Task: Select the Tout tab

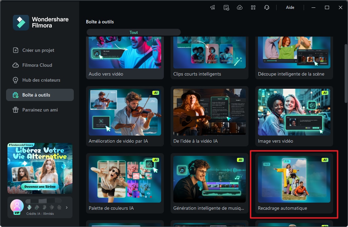Action: 134,33
